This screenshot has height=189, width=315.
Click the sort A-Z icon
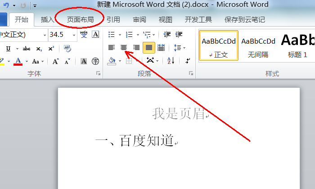pos(171,61)
